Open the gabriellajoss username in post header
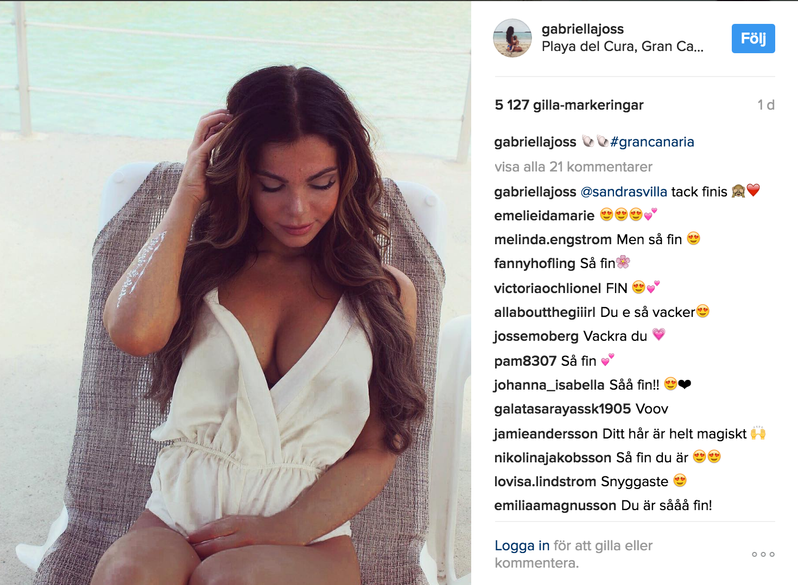Viewport: 798px width, 585px height. [x=582, y=29]
